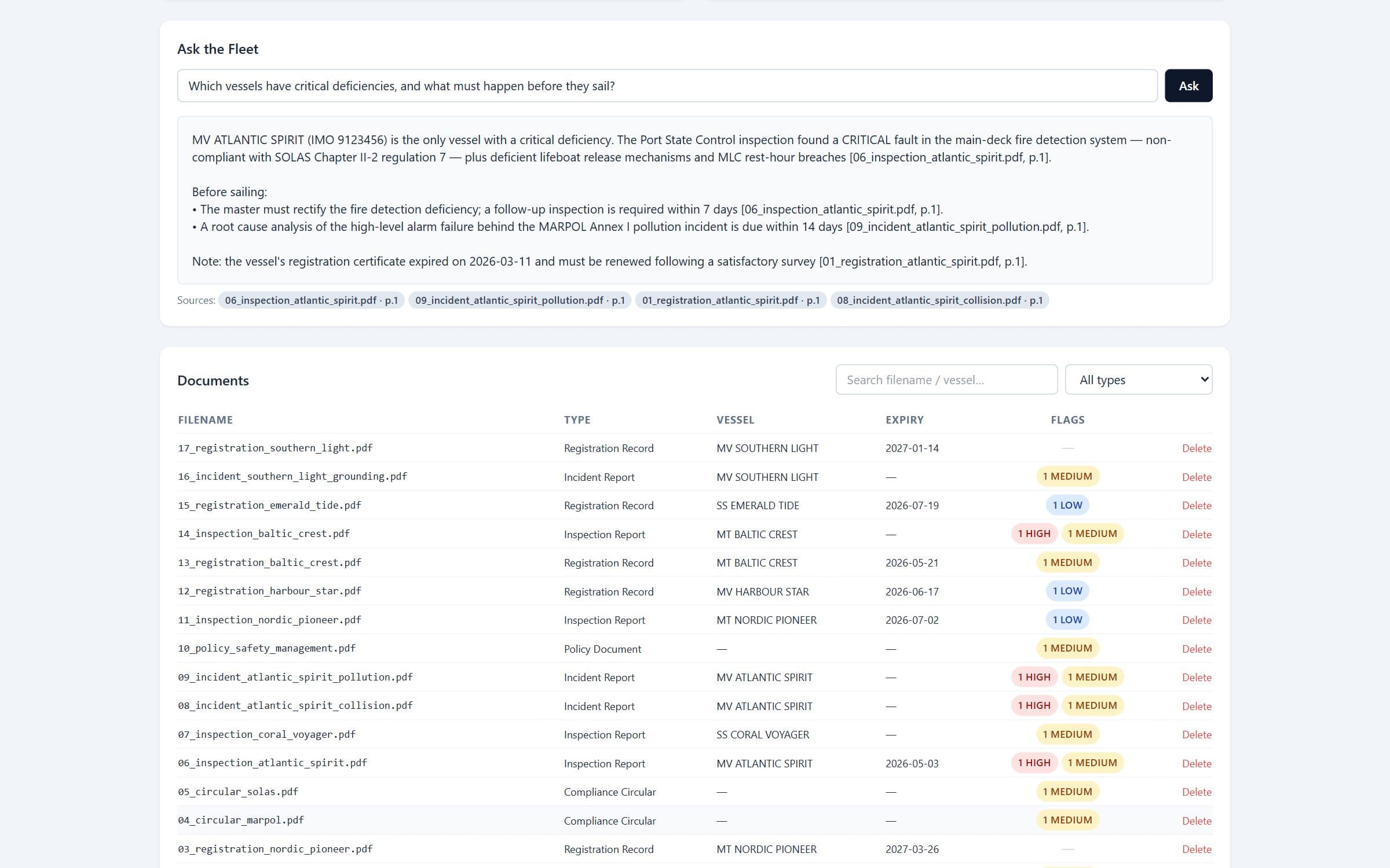Click the 1 HIGH flag on 14_inspection_baltic_crest.pdf
This screenshot has height=868, width=1390.
(1034, 534)
